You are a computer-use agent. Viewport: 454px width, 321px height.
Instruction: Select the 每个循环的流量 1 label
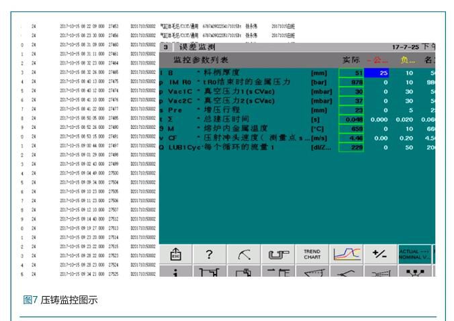click(x=239, y=147)
